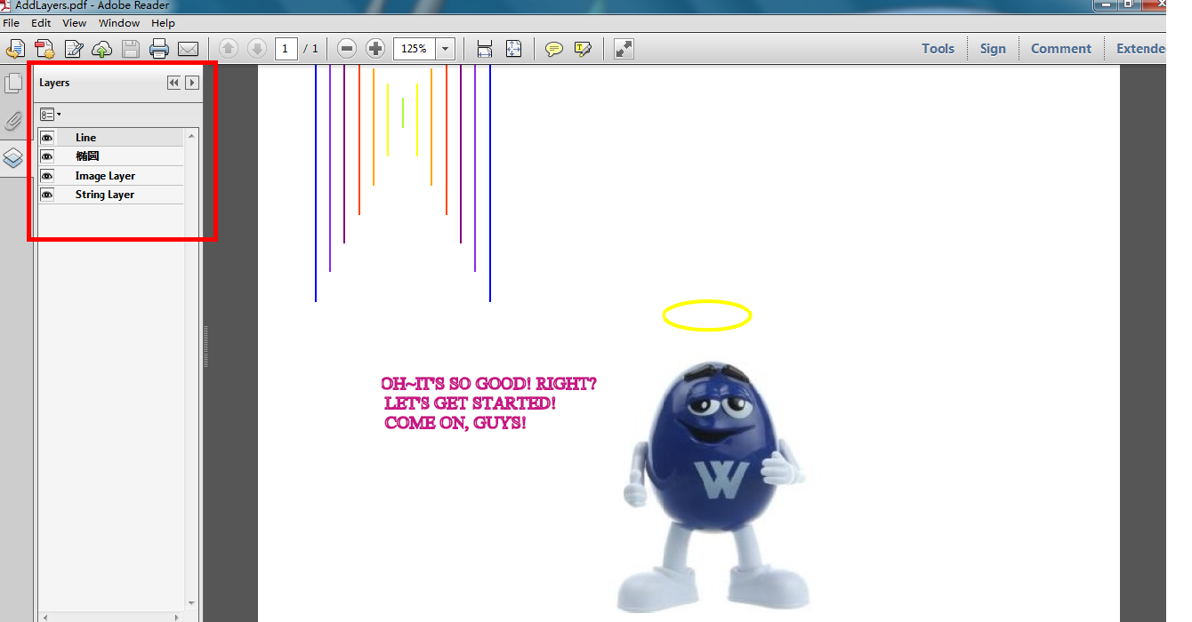This screenshot has width=1192, height=622.
Task: Open the Sign pane
Action: [993, 49]
